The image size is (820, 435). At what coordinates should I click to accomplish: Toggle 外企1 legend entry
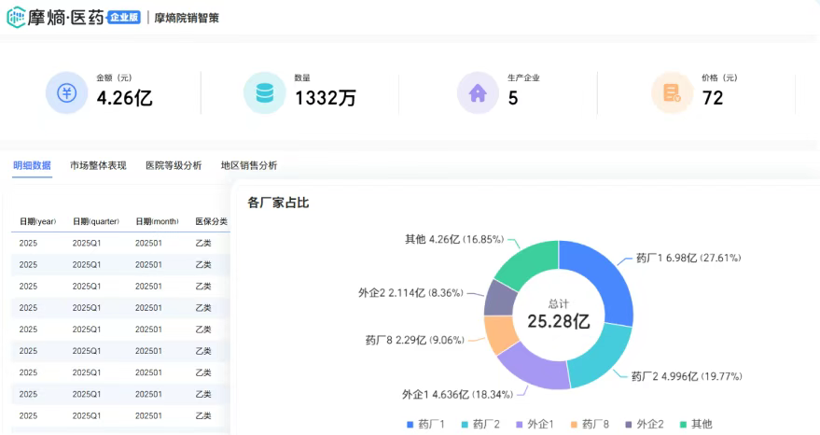point(534,424)
